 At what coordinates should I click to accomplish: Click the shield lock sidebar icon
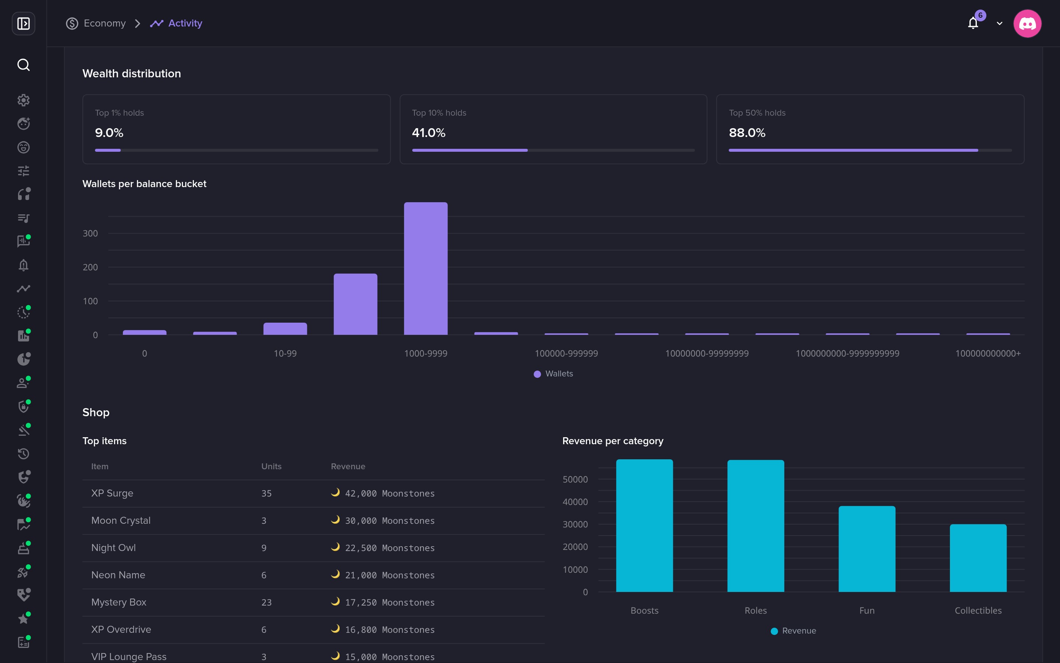[x=23, y=407]
